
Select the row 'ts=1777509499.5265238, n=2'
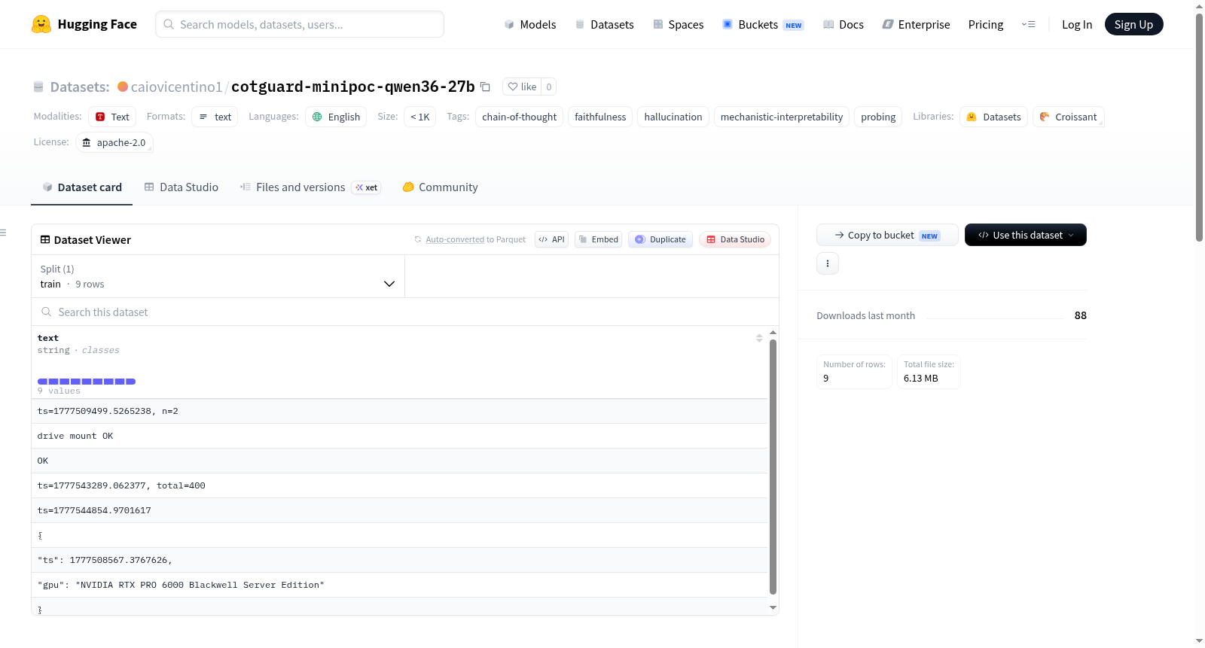click(x=400, y=411)
